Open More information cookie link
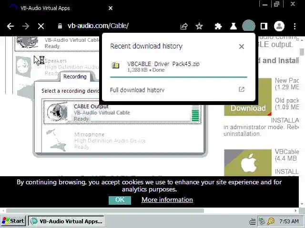Screen dimensions: 305x228 point(167,199)
